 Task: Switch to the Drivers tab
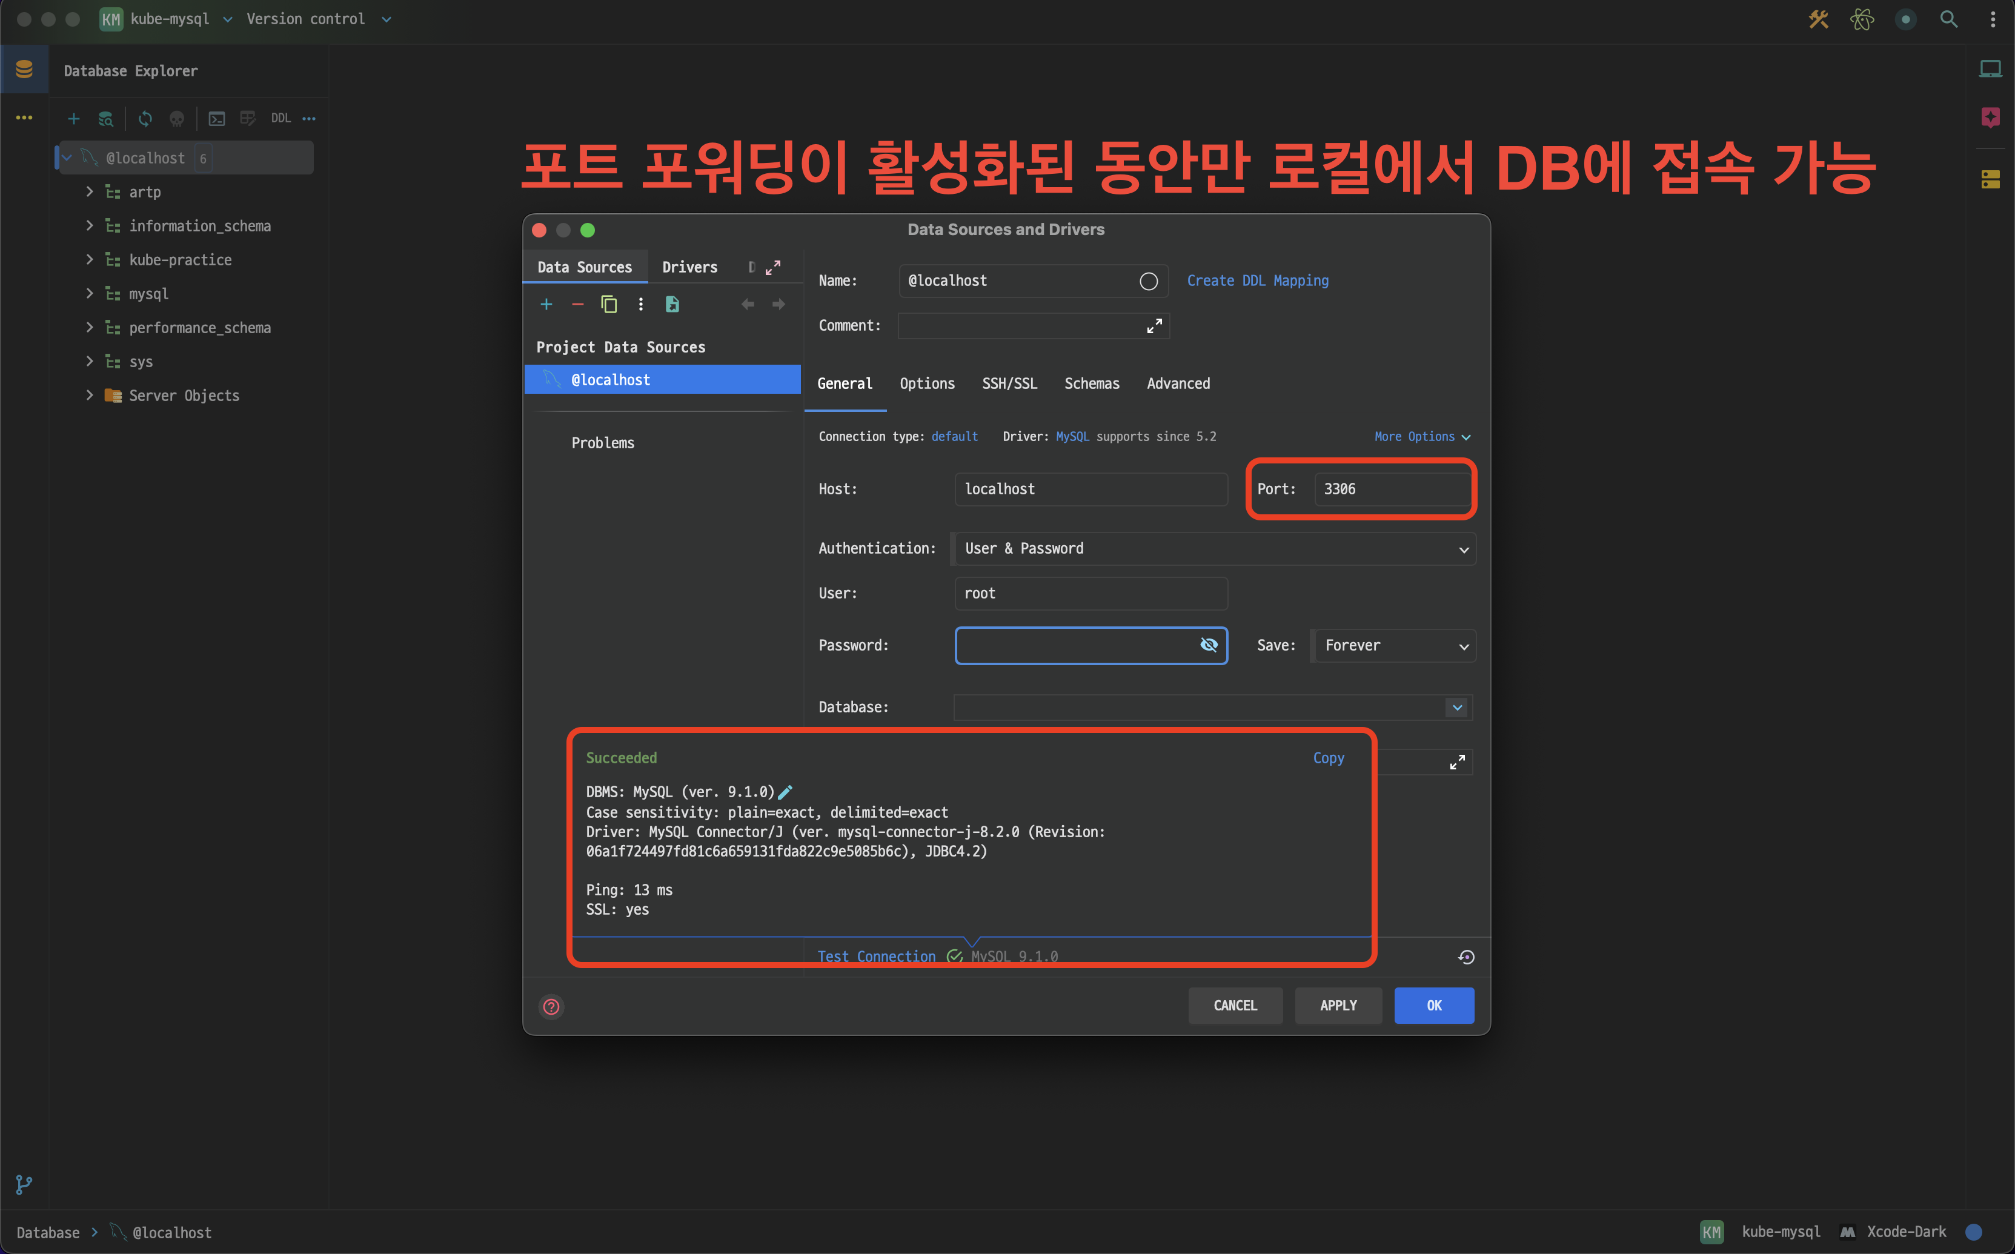click(x=689, y=267)
